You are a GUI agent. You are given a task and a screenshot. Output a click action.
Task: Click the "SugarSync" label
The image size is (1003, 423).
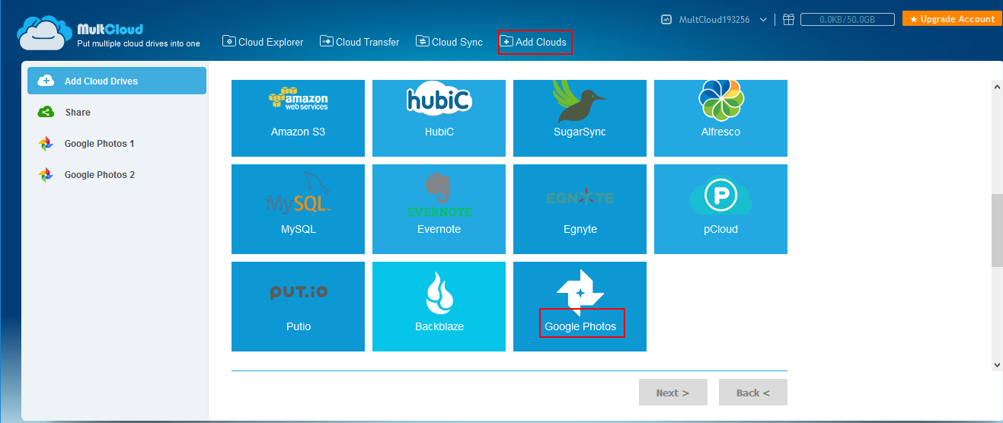tap(580, 132)
